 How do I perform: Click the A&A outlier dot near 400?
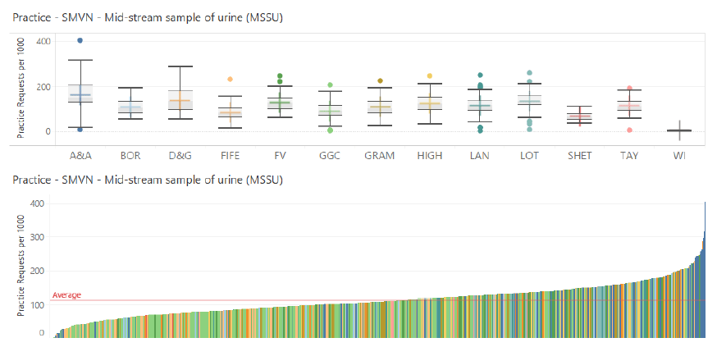click(x=80, y=41)
